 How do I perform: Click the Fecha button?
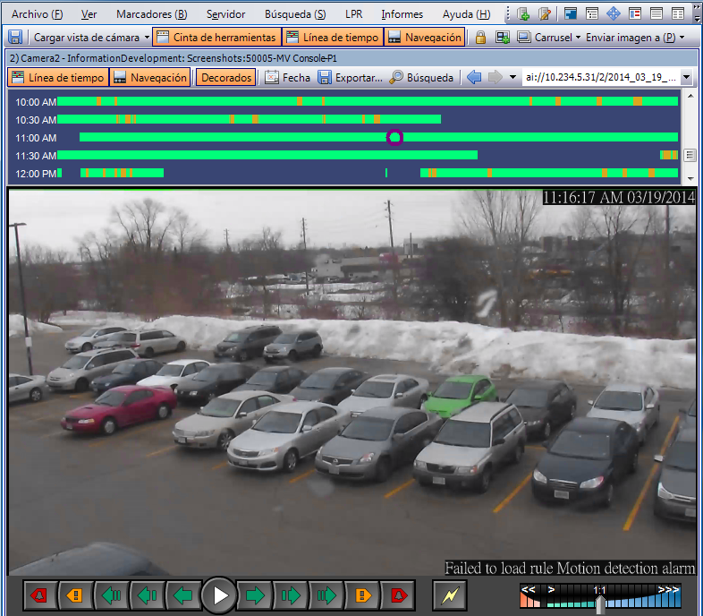click(287, 77)
